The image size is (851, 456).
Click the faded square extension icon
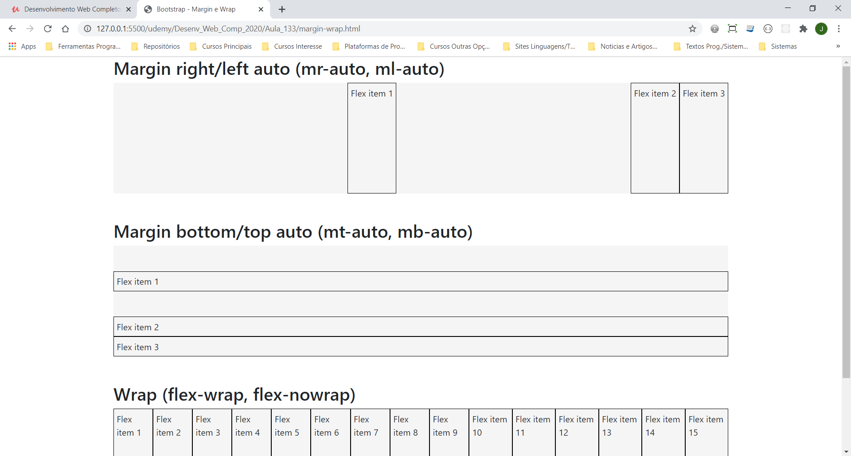[785, 29]
